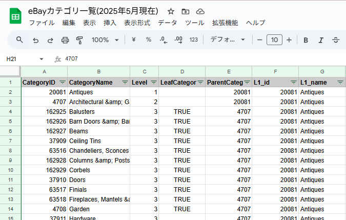Screen dimensions: 346x220
Task: Decrease decimal places
Action: [x=164, y=40]
